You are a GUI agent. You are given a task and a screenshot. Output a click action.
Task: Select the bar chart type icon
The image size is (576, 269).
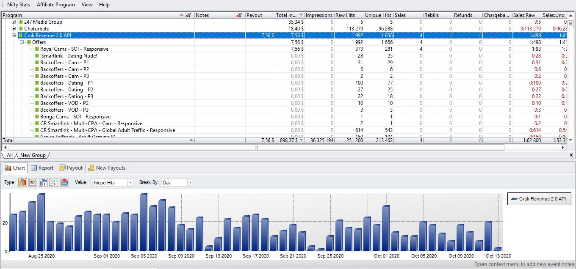click(x=22, y=182)
